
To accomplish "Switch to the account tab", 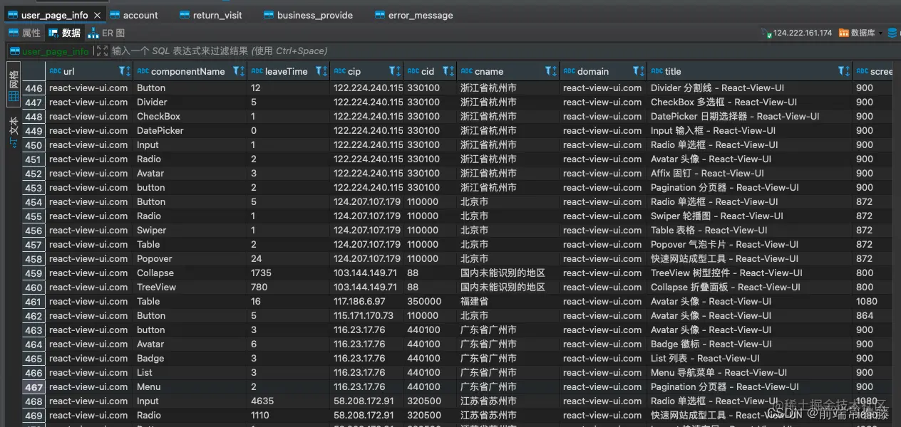I will tap(133, 15).
